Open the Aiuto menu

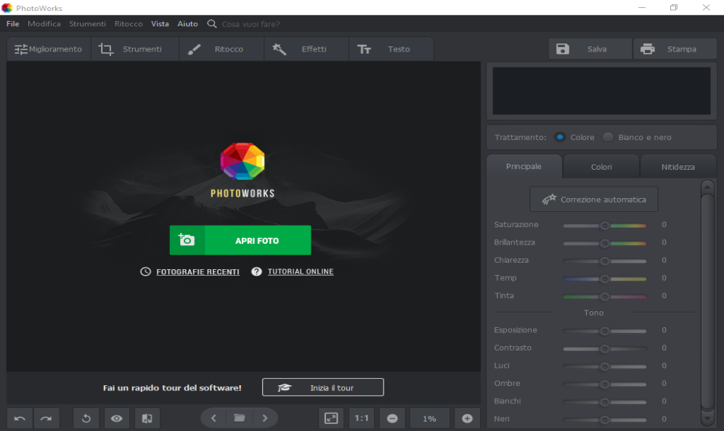(x=187, y=24)
